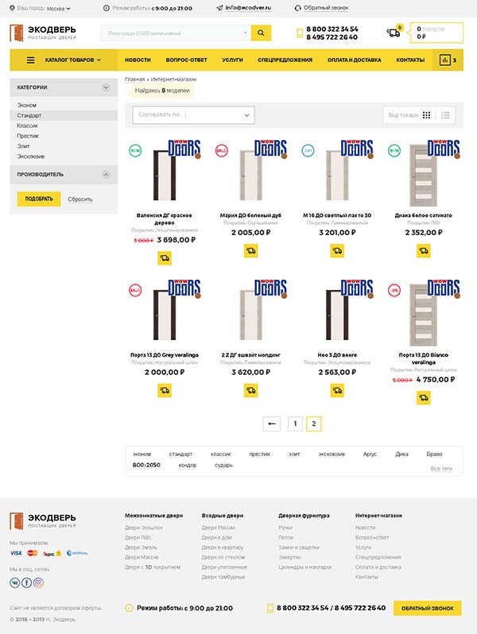Open the VK social network icon
This screenshot has height=634, width=477.
pyautogui.click(x=15, y=582)
